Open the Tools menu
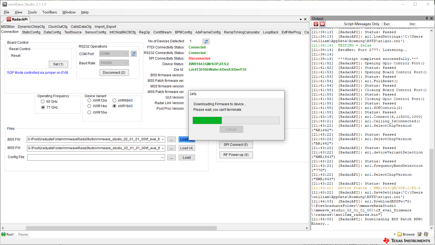435x245 pixels. (32, 12)
